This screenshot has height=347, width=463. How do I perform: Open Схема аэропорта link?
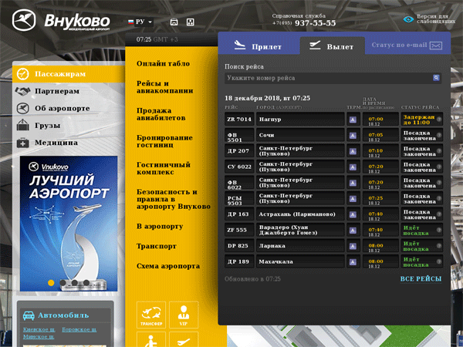click(x=168, y=266)
